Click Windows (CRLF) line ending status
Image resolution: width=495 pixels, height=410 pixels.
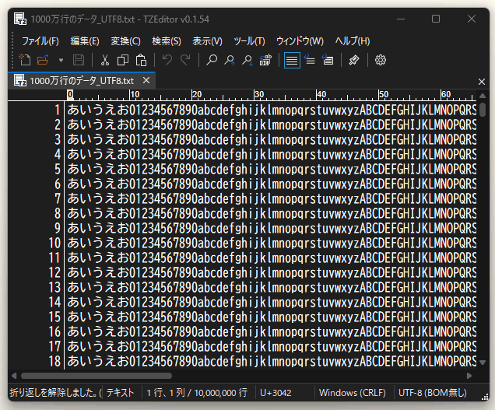tap(353, 393)
